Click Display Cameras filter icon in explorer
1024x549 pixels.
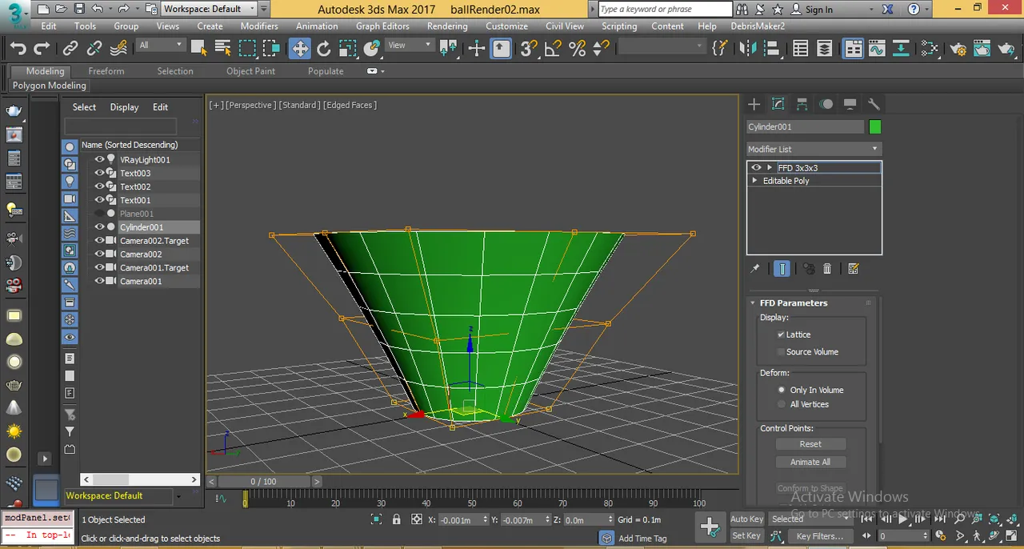coord(70,198)
